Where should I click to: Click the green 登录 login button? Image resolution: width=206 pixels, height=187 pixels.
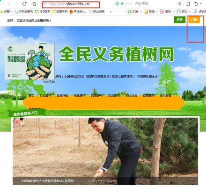[x=180, y=20]
